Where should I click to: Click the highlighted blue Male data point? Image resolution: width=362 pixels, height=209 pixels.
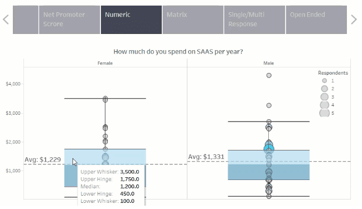point(269,149)
